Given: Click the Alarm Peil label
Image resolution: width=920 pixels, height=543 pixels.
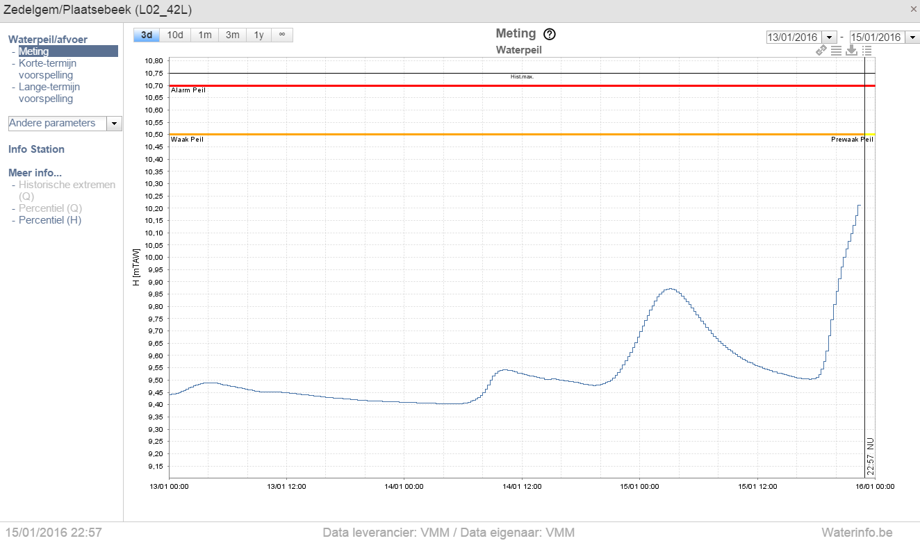Looking at the screenshot, I should (x=188, y=90).
